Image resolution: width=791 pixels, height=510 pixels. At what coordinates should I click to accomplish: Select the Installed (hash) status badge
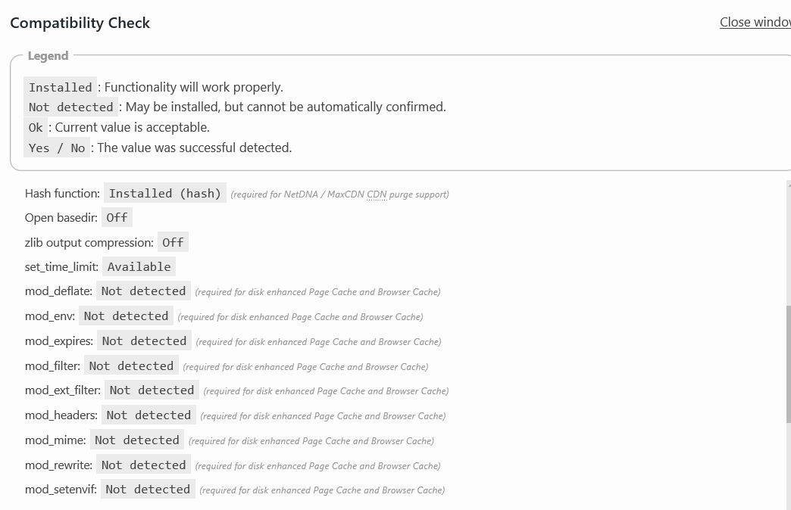coord(165,194)
